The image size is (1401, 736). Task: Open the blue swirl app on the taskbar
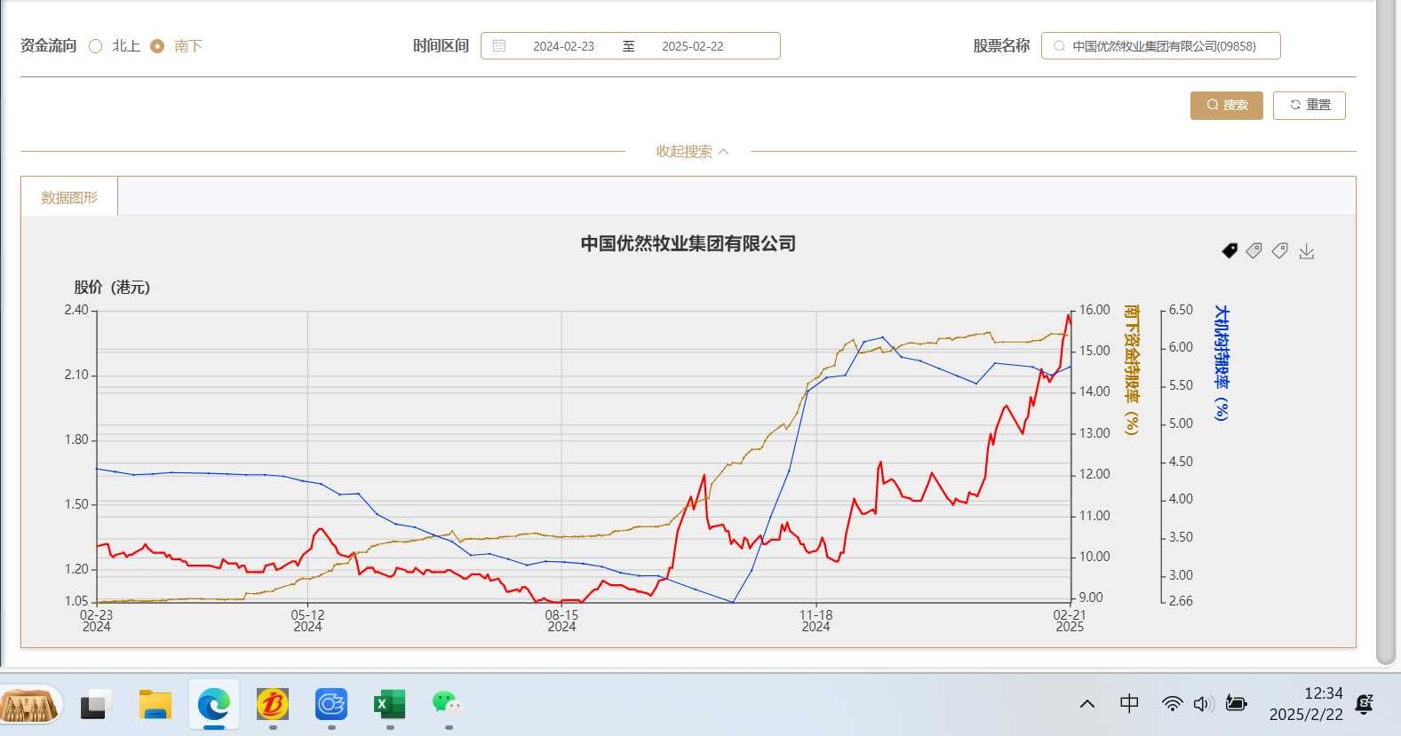pyautogui.click(x=331, y=705)
